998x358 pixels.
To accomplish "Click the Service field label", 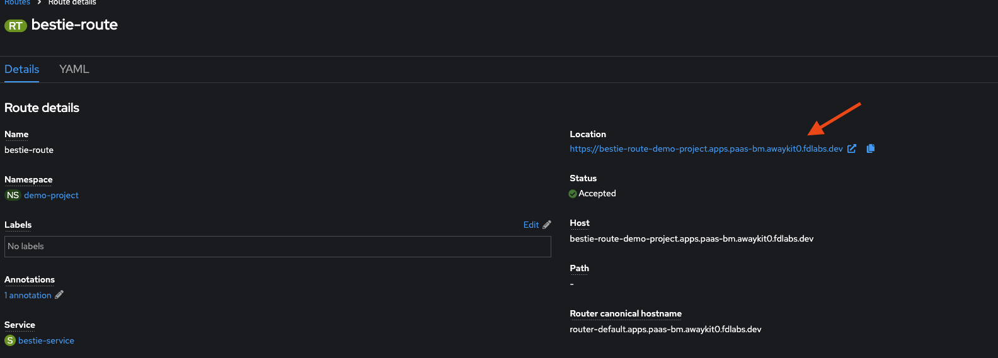I will click(20, 325).
